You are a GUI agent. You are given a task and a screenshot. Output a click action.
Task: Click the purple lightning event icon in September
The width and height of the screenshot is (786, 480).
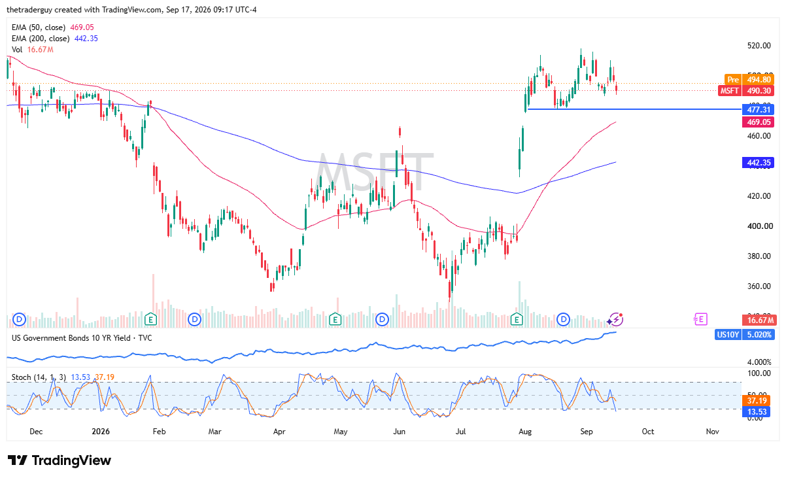(x=615, y=319)
